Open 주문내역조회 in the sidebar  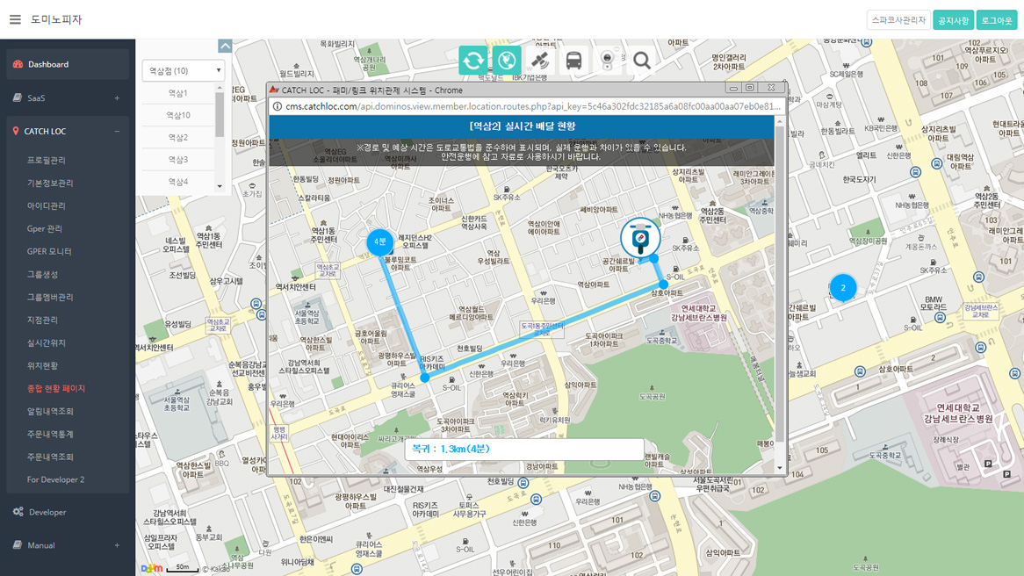[50, 457]
